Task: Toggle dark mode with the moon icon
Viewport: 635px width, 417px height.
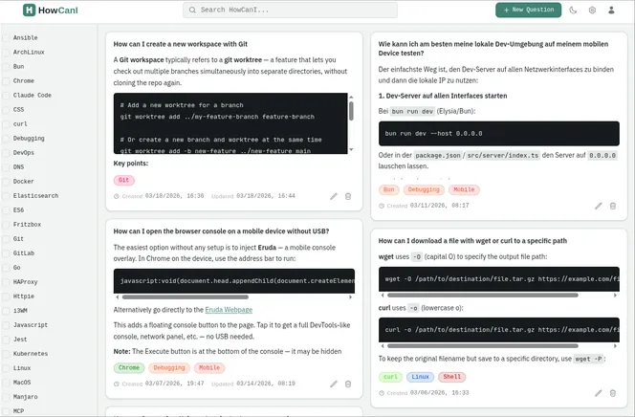Action: [x=573, y=10]
